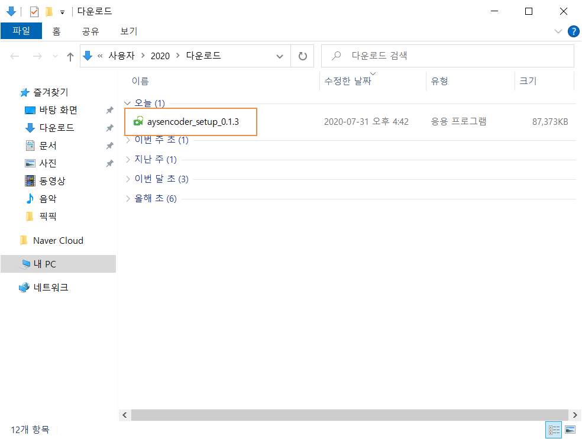The image size is (582, 439).
Task: Switch to the 공유 ribbon tab
Action: pos(90,31)
